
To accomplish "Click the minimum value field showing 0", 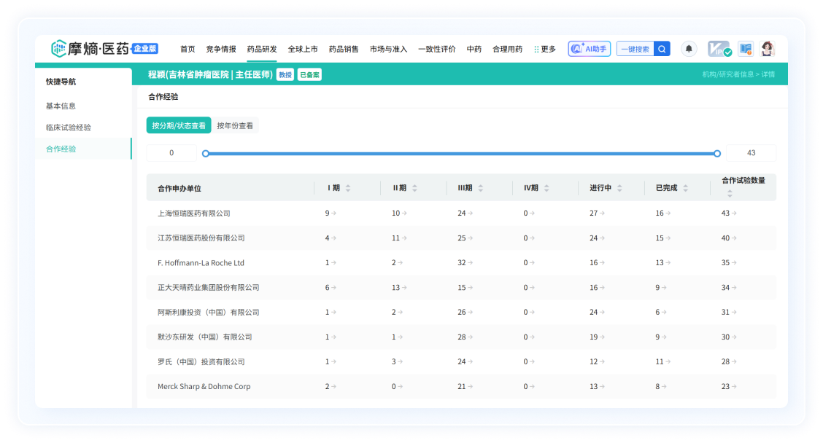I will [171, 152].
